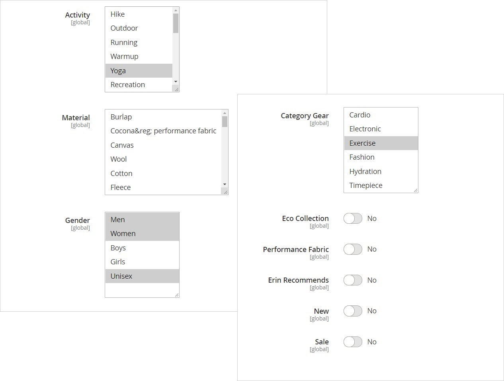Screen dimensions: 504x381
Task: Enable the Eco Collection toggle
Action: point(352,218)
